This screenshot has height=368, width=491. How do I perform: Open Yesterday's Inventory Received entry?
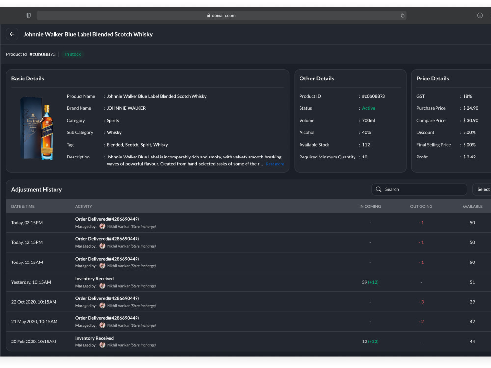[x=94, y=279]
